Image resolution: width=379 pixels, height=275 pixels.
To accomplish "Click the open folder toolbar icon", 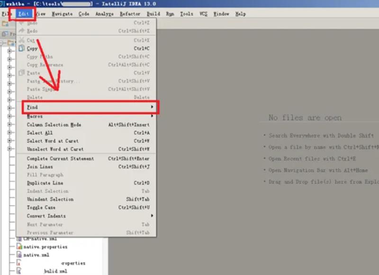I will [5, 24].
